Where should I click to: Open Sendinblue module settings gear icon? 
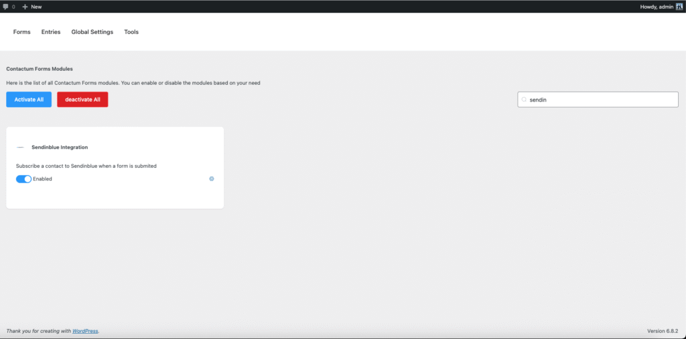[x=212, y=179]
